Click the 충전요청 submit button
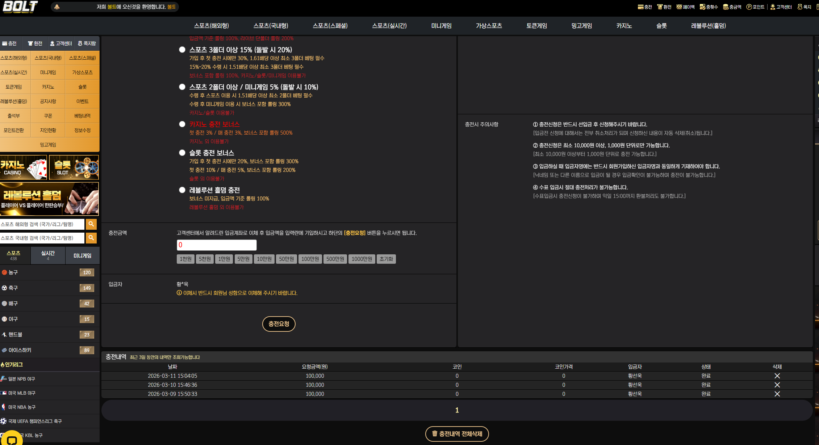 279,324
